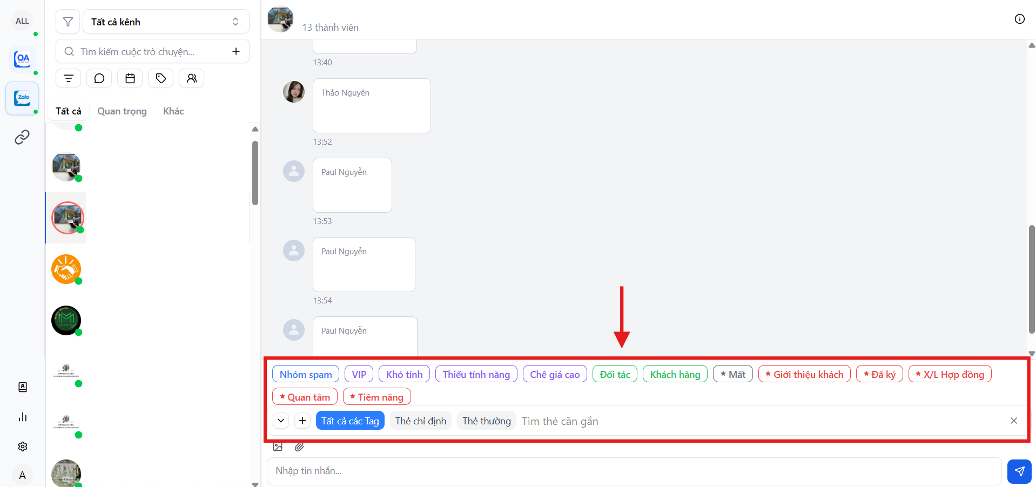The height and width of the screenshot is (487, 1036).
Task: Click the filter funnel icon
Action: 68,22
